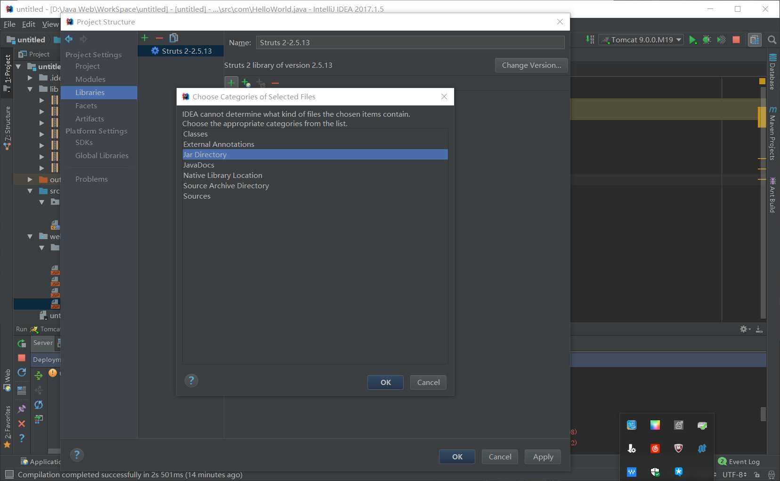Refresh deployment status with blue arrows
The width and height of the screenshot is (780, 481).
(39, 405)
